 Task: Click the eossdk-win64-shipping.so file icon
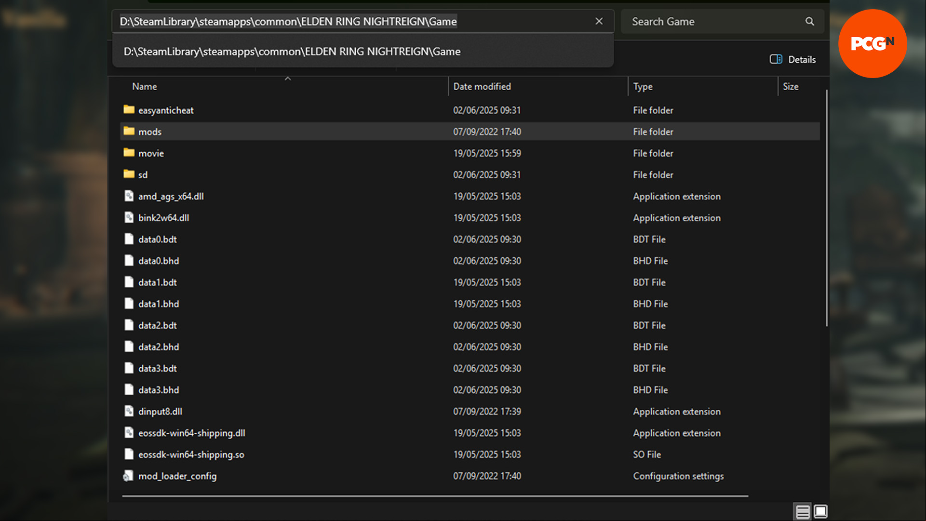point(129,454)
